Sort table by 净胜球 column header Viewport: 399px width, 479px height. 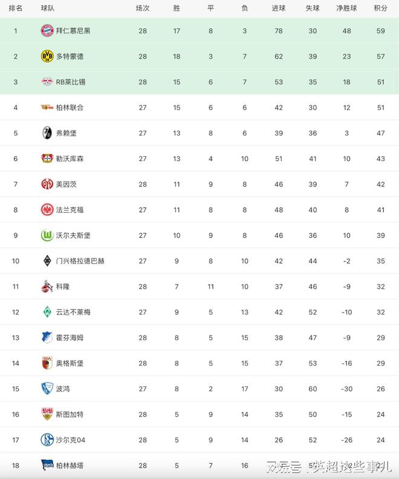tap(346, 8)
